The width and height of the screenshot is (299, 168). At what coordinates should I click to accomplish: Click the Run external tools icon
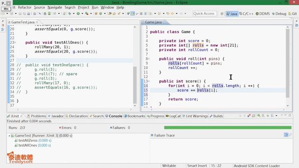[87, 14]
